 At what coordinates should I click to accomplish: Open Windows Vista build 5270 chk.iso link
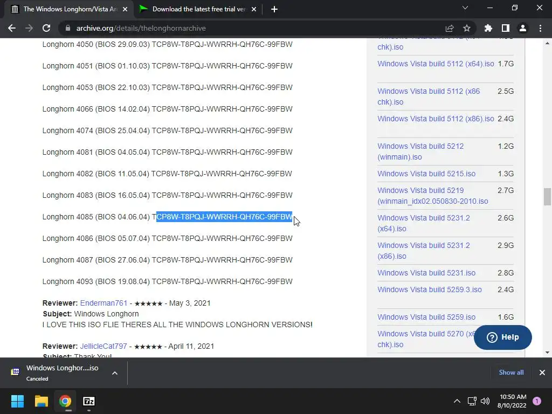426,339
